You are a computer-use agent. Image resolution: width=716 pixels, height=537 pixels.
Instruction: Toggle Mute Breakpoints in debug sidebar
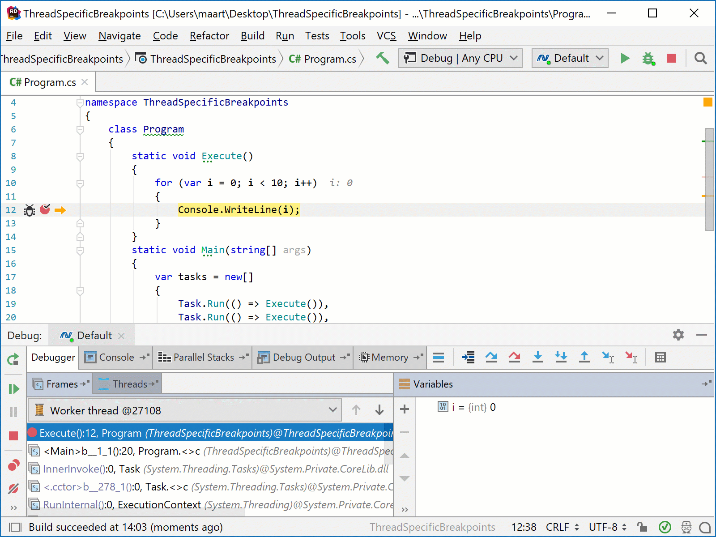tap(13, 488)
